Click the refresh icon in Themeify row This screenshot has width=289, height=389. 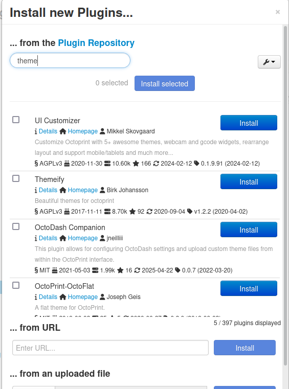149,212
